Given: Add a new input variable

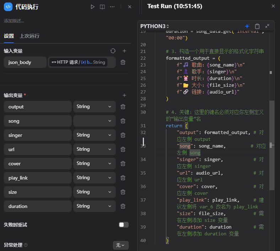Looking at the screenshot, I should click(124, 51).
